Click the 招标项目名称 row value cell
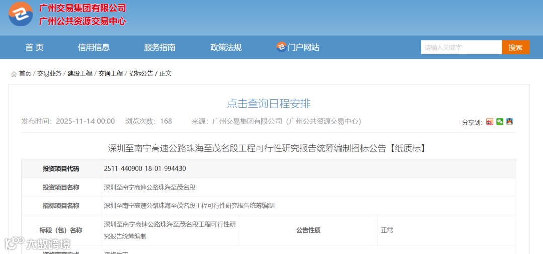543x254 pixels. pos(308,206)
